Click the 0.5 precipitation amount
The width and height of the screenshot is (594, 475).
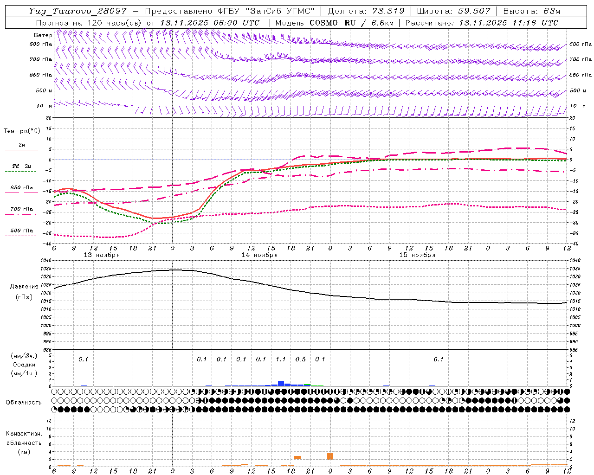point(301,359)
